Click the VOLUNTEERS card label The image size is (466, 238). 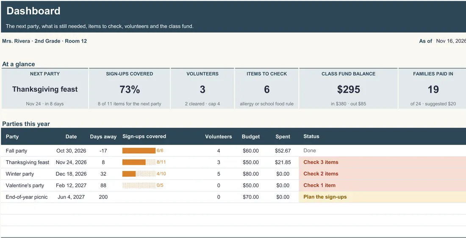pyautogui.click(x=202, y=74)
